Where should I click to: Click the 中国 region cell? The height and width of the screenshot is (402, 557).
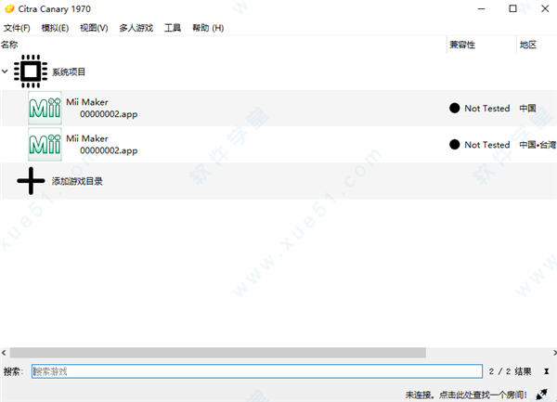pyautogui.click(x=527, y=109)
